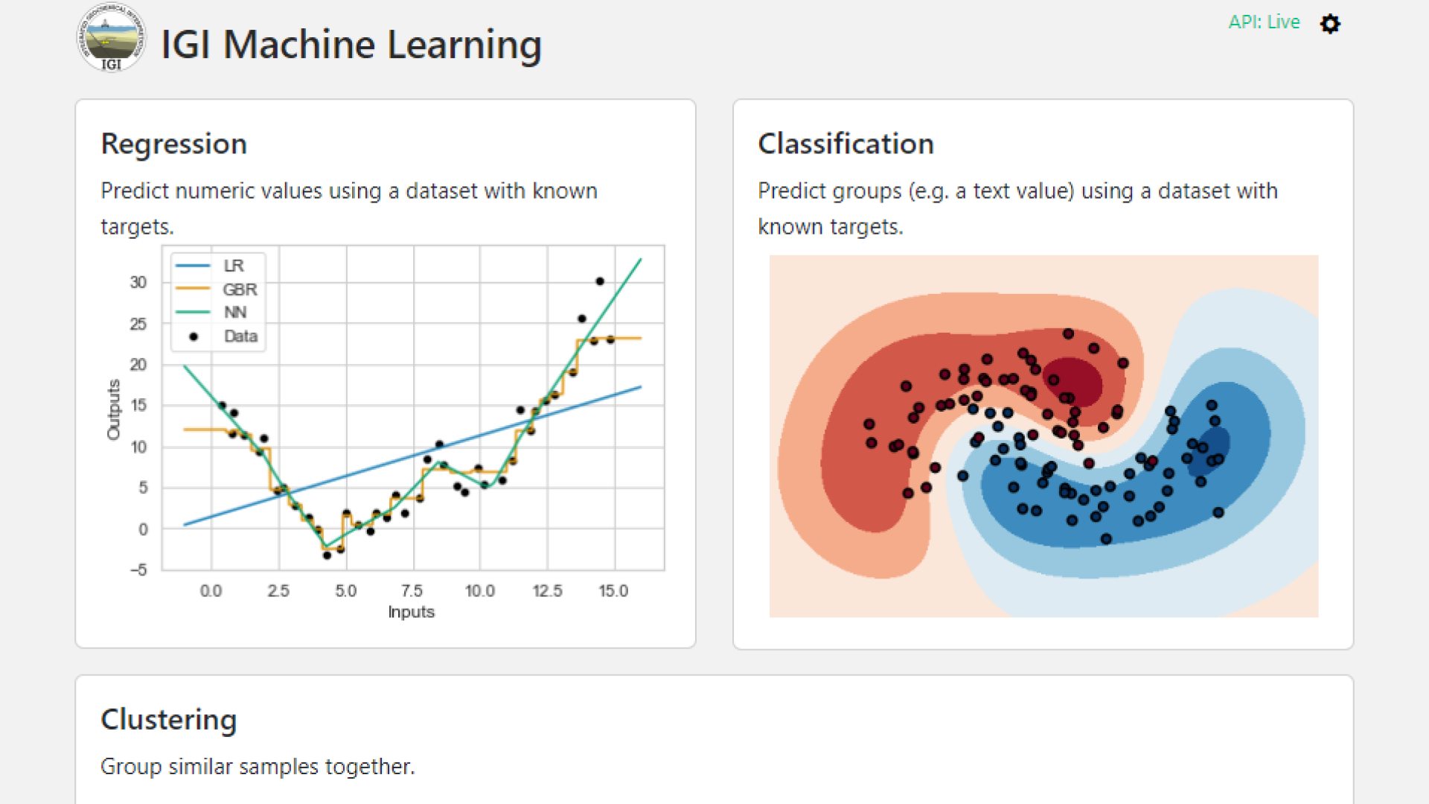Open the settings gear icon

coord(1330,24)
